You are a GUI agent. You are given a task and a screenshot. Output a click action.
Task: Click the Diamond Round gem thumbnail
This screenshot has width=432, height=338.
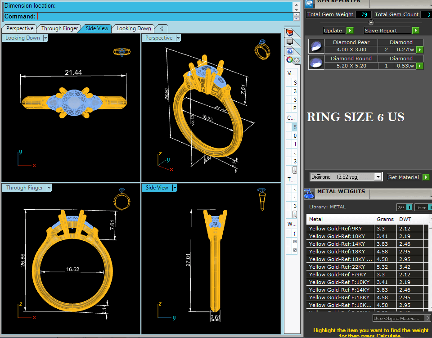[316, 62]
